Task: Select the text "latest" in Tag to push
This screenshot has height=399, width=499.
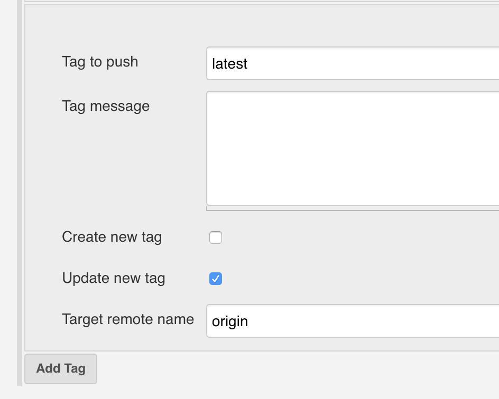Action: 230,63
